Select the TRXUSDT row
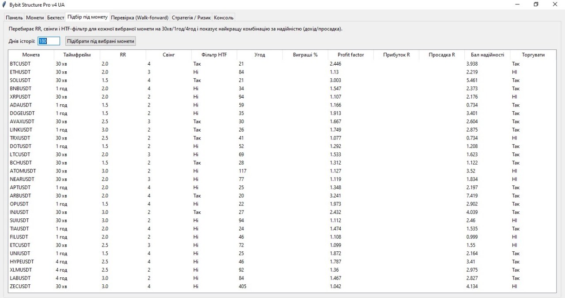 tap(282, 138)
